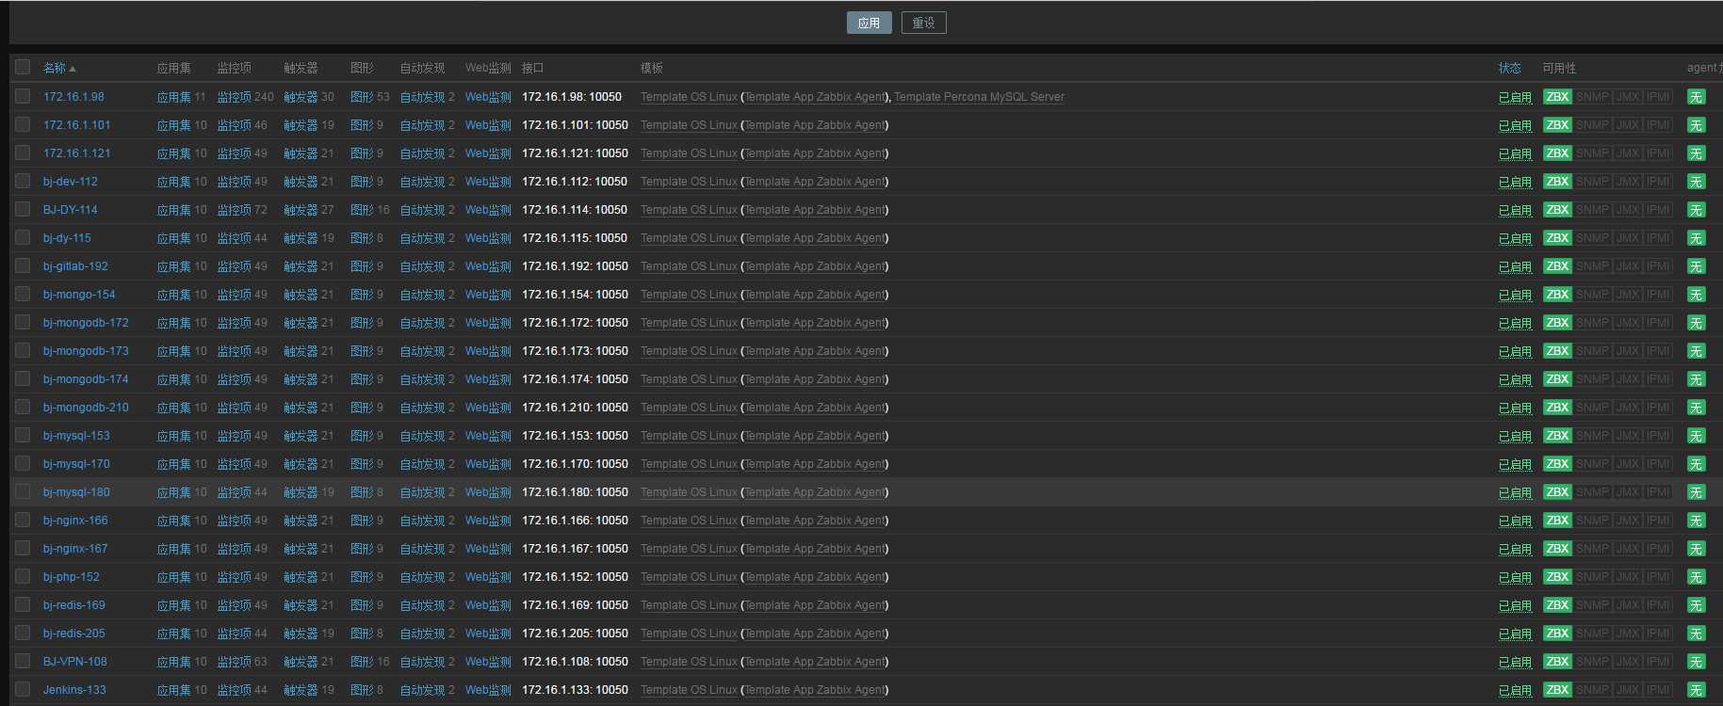Click the 无 encryption badge for bj-dy-115
Image resolution: width=1723 pixels, height=706 pixels.
pyautogui.click(x=1696, y=238)
